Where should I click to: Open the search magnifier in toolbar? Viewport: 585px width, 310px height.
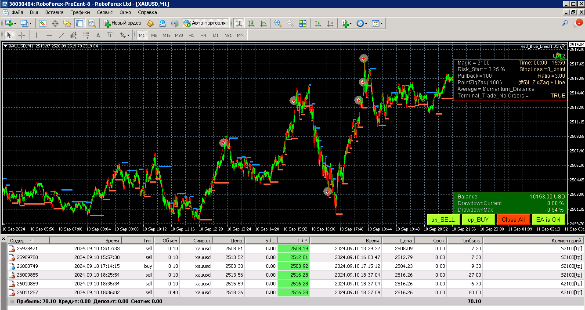click(565, 23)
